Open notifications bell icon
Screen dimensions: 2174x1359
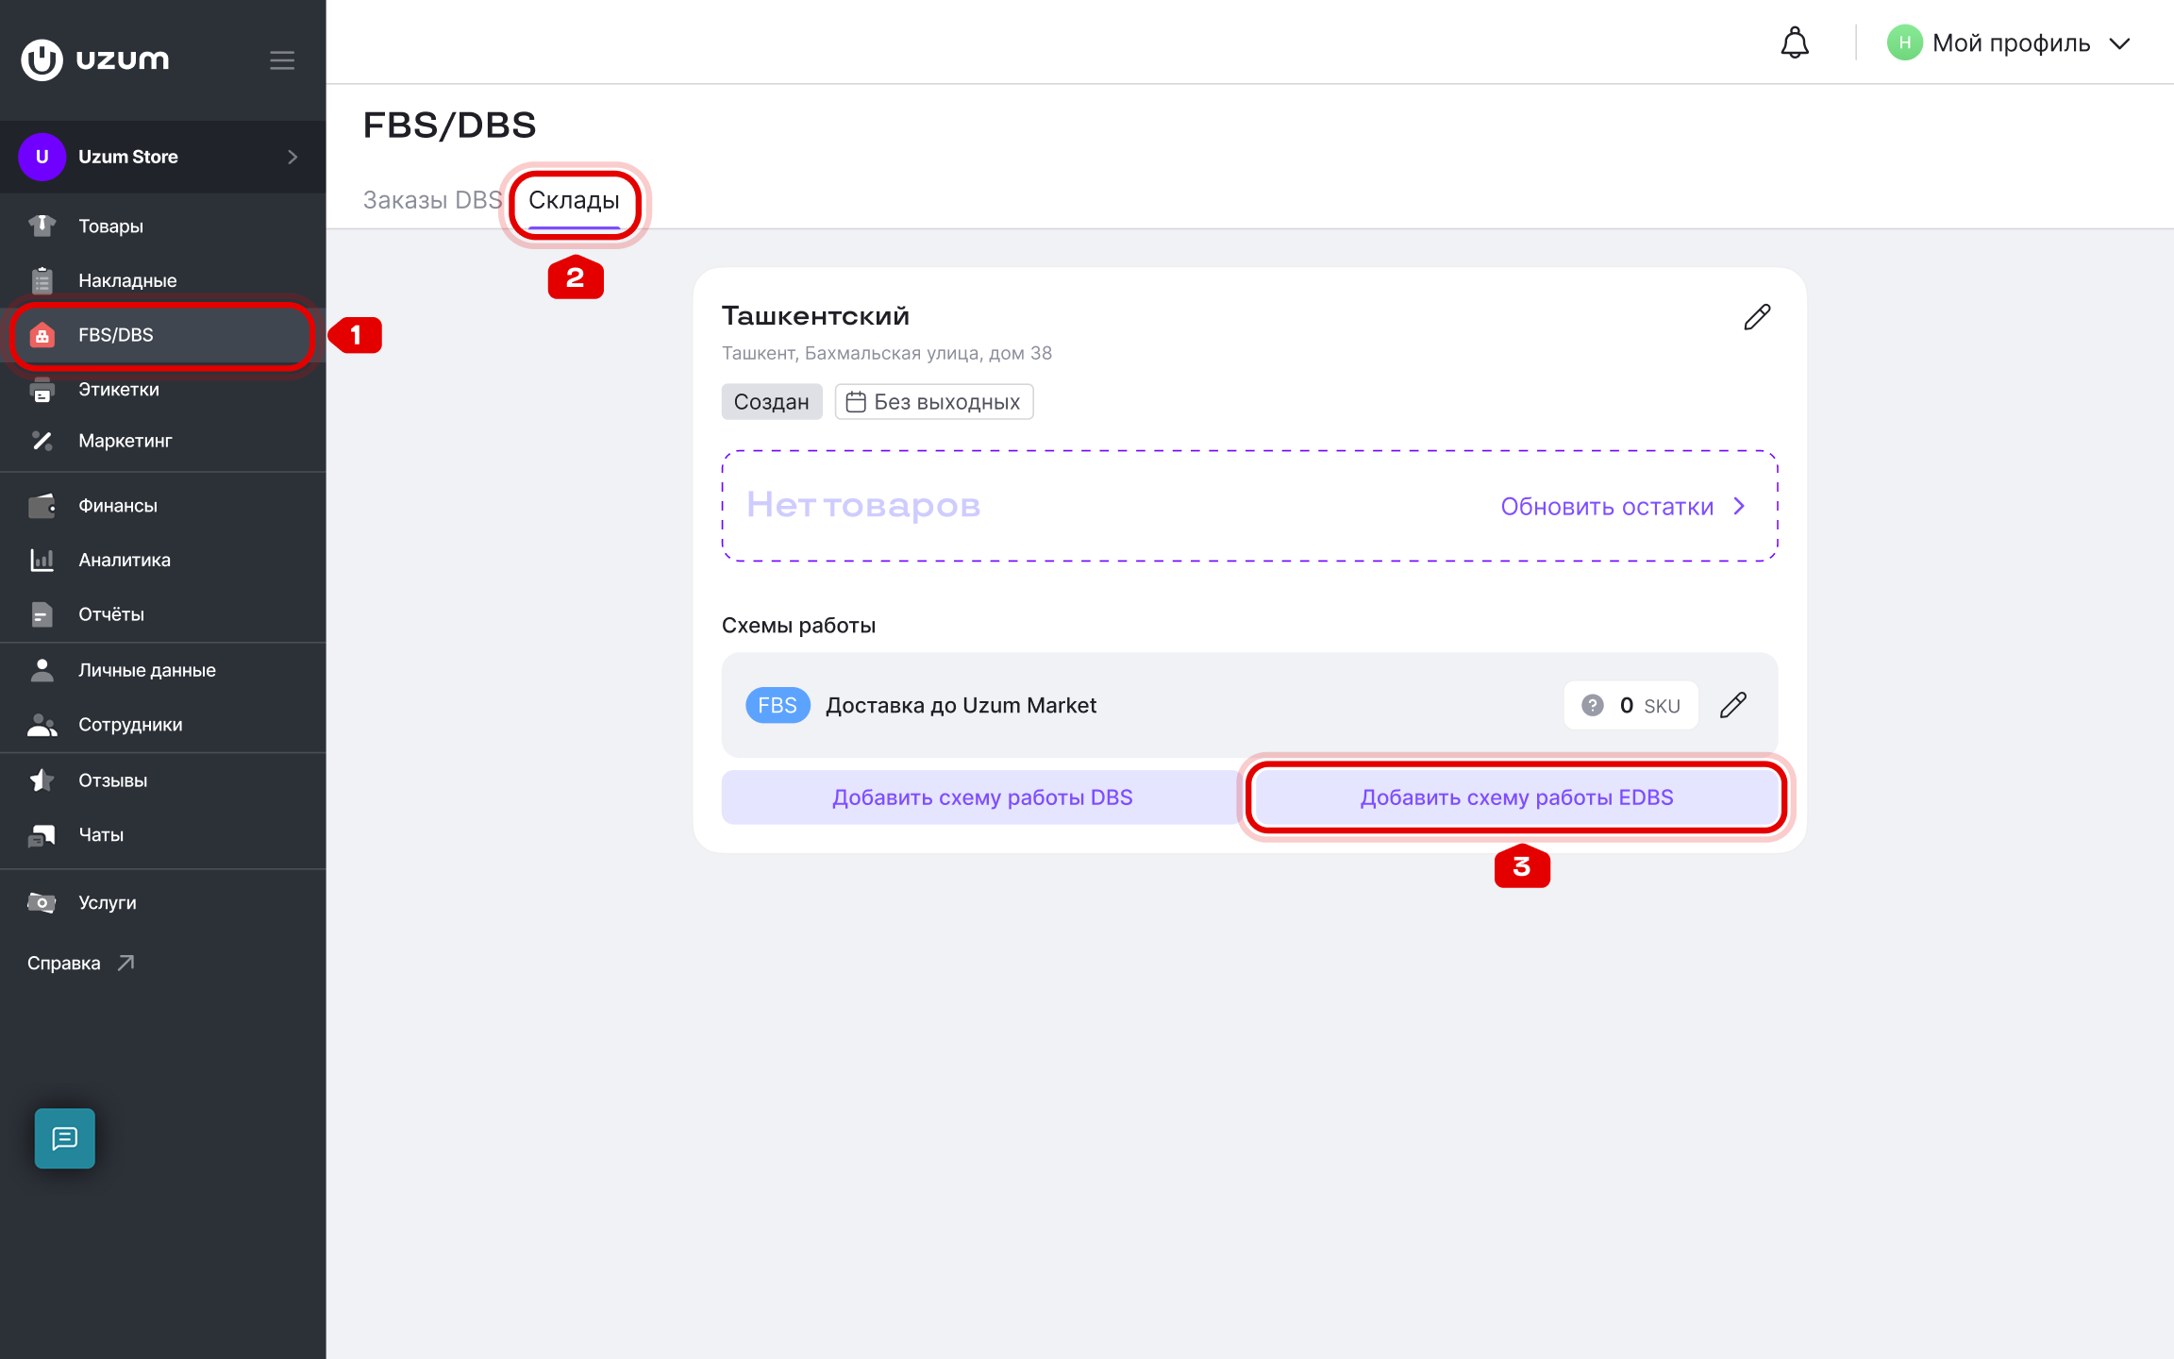[1795, 42]
